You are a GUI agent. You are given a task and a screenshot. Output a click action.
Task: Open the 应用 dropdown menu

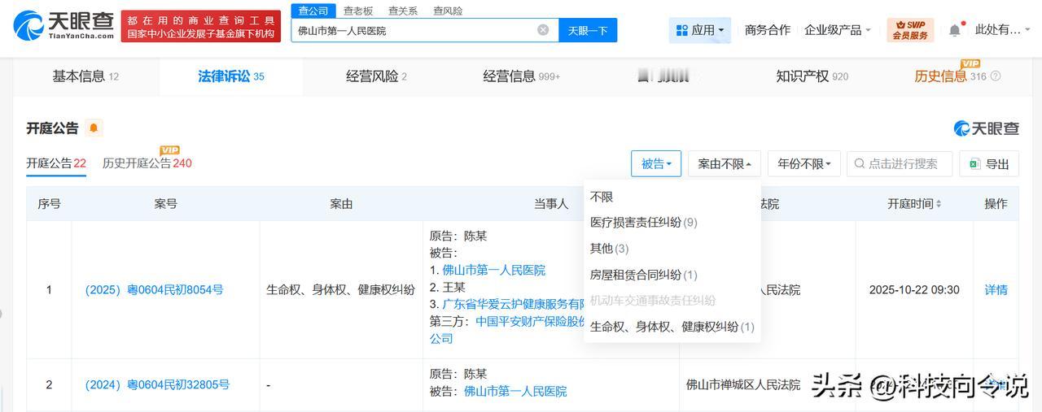tap(700, 30)
